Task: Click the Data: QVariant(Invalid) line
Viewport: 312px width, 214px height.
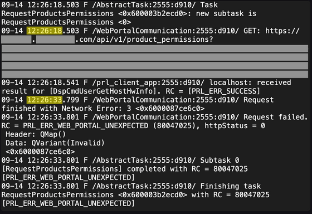Action: tap(55, 143)
